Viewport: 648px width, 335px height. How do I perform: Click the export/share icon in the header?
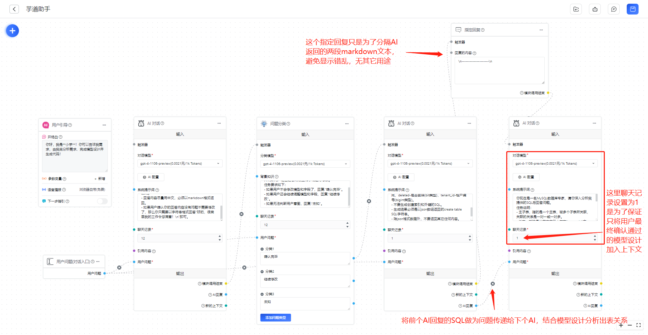[595, 9]
